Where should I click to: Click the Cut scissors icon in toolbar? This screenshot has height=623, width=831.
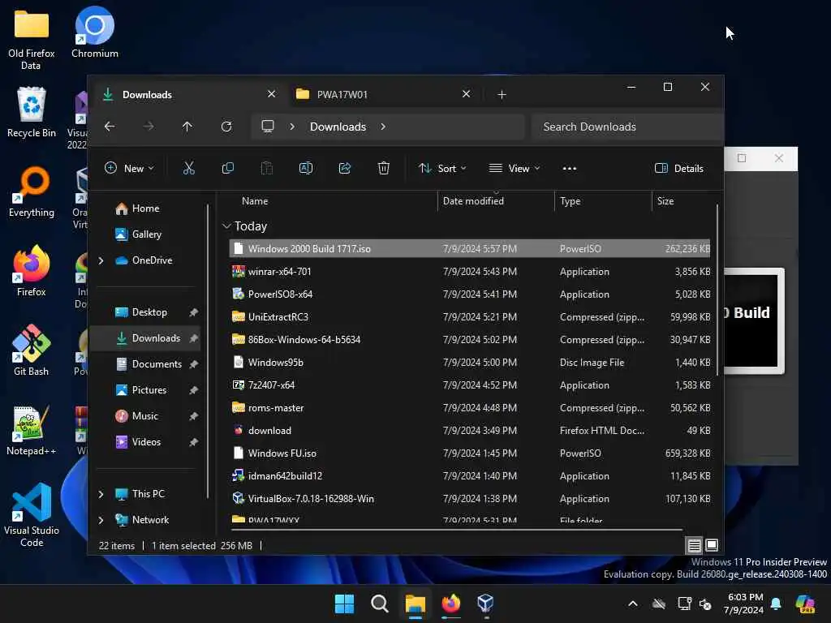tap(188, 169)
